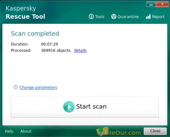Minimize the Kaspersky Rescue Tool window
The width and height of the screenshot is (170, 137).
tap(151, 4)
